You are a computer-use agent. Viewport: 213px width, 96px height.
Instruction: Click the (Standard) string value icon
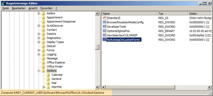tap(104, 18)
